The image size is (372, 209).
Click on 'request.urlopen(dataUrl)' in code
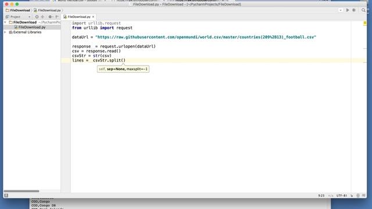[128, 46]
